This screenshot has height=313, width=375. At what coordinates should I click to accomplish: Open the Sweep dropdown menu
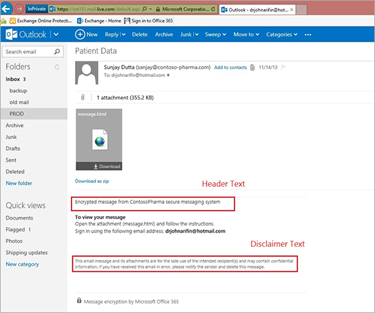[x=215, y=34]
